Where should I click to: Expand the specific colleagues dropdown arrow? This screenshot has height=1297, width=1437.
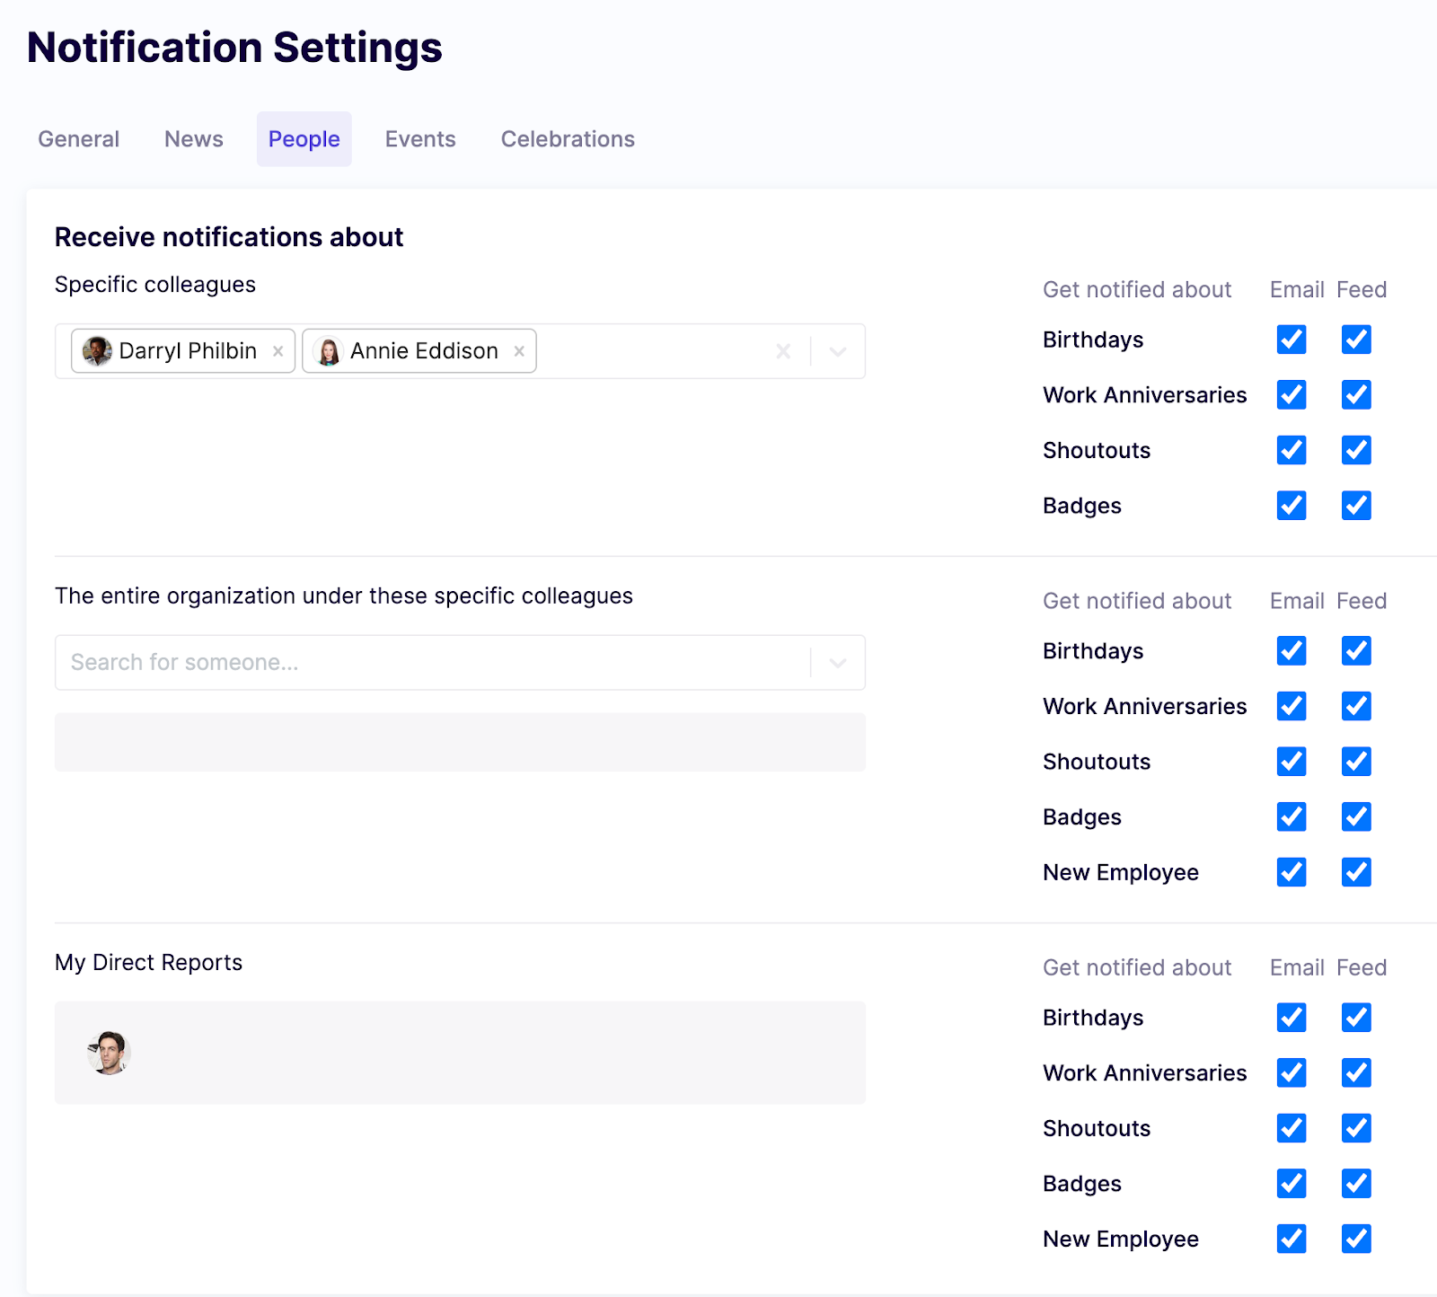coord(838,351)
